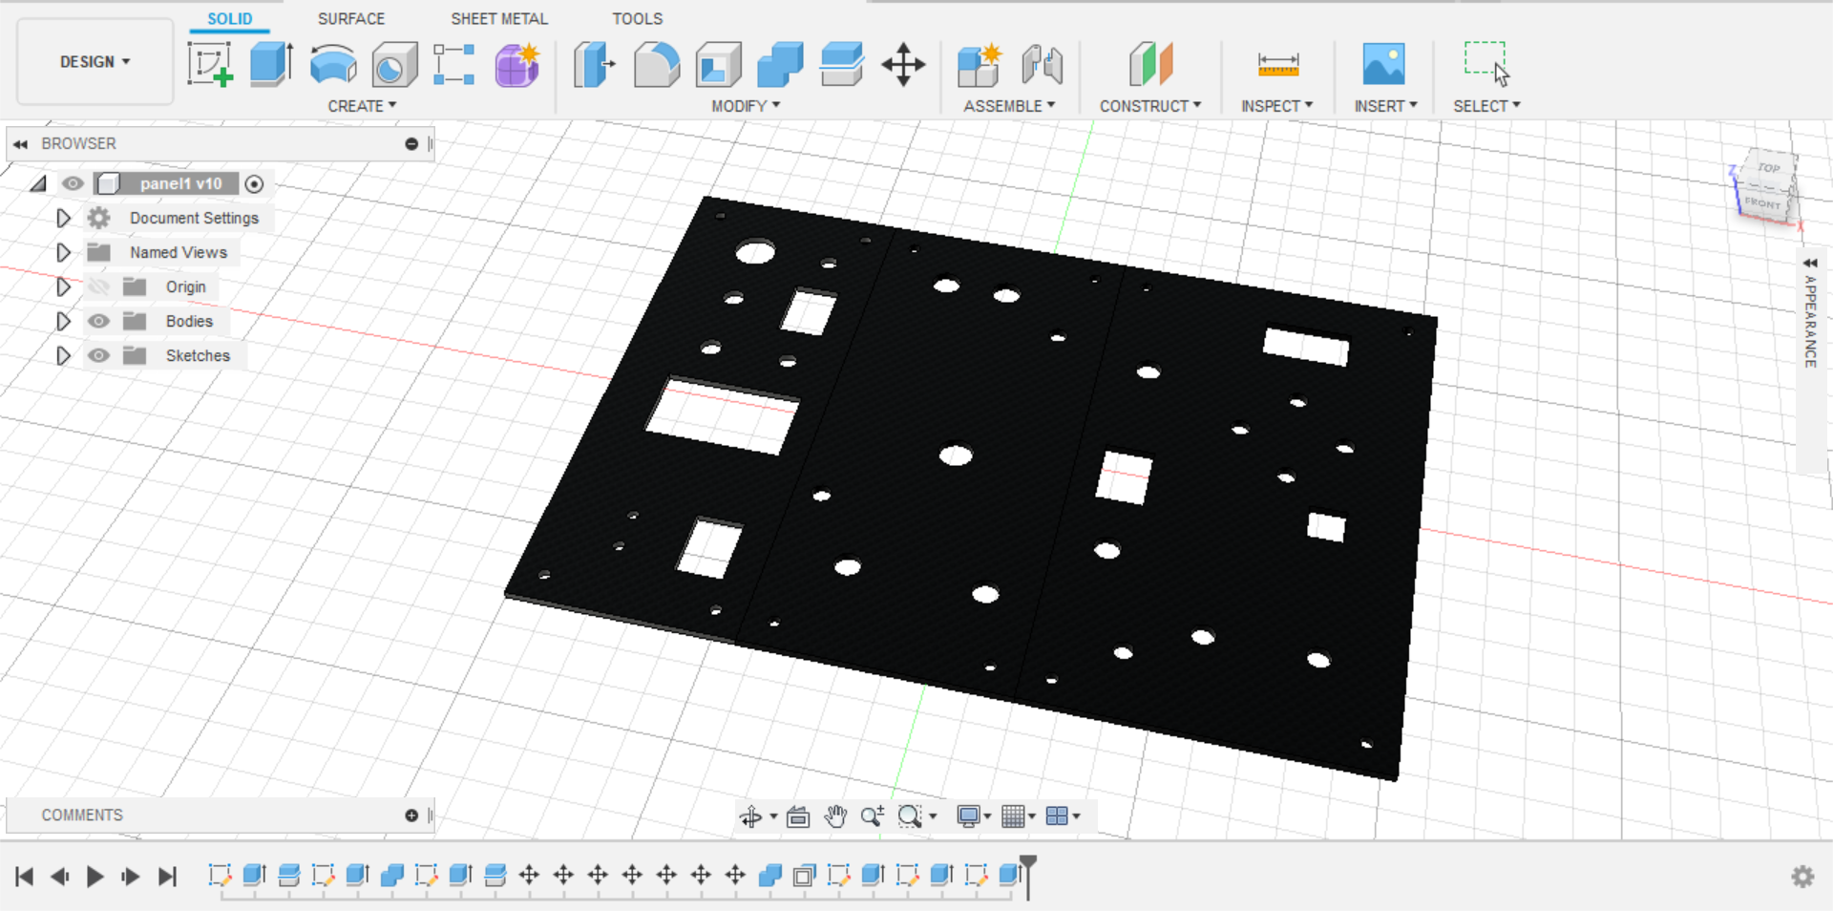The height and width of the screenshot is (911, 1833).
Task: Select the Press Pull tool
Action: (594, 65)
